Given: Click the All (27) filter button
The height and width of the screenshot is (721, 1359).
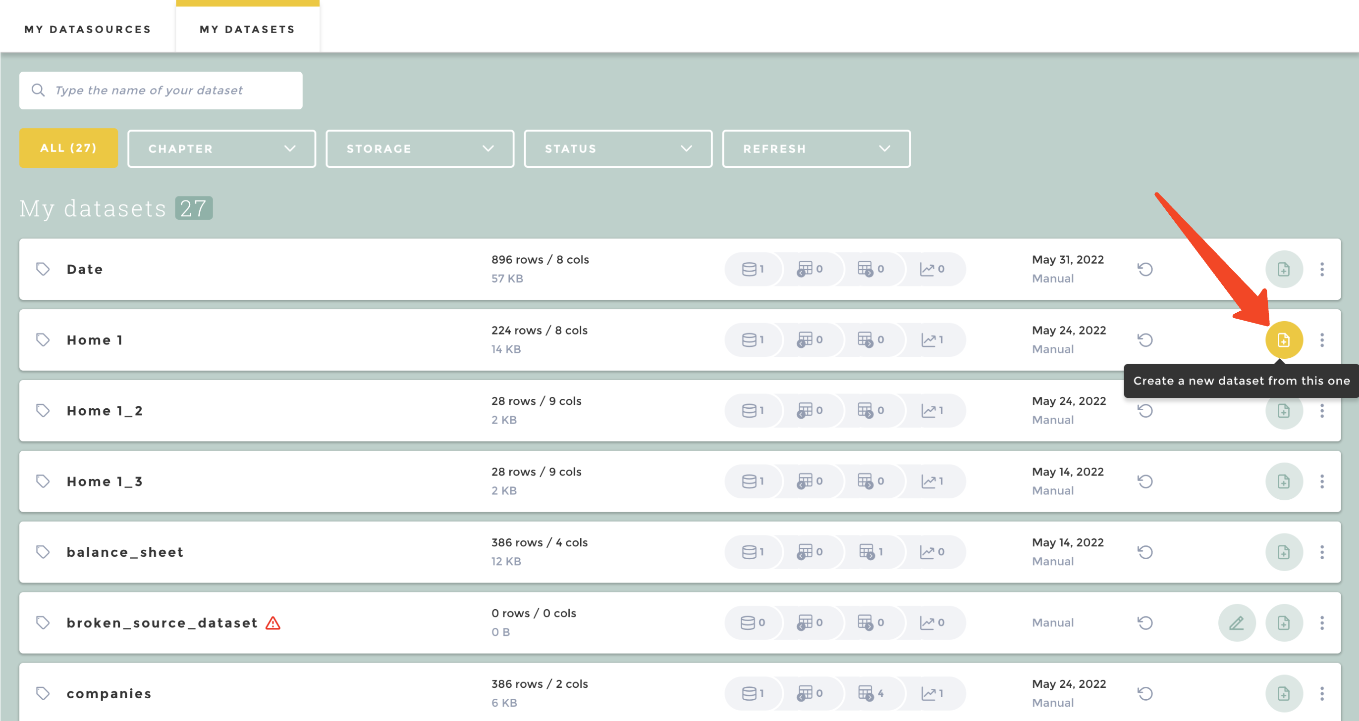Looking at the screenshot, I should 68,148.
